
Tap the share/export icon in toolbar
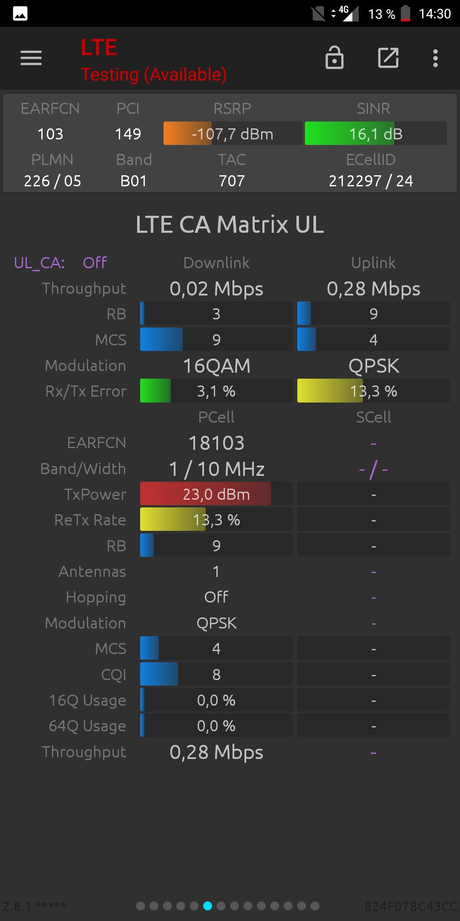click(x=388, y=58)
